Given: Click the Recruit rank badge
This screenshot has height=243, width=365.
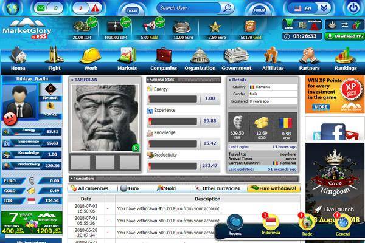Looking at the screenshot, I should point(50,92).
